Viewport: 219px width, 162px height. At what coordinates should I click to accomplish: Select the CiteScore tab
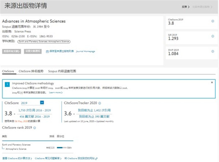coord(8,71)
